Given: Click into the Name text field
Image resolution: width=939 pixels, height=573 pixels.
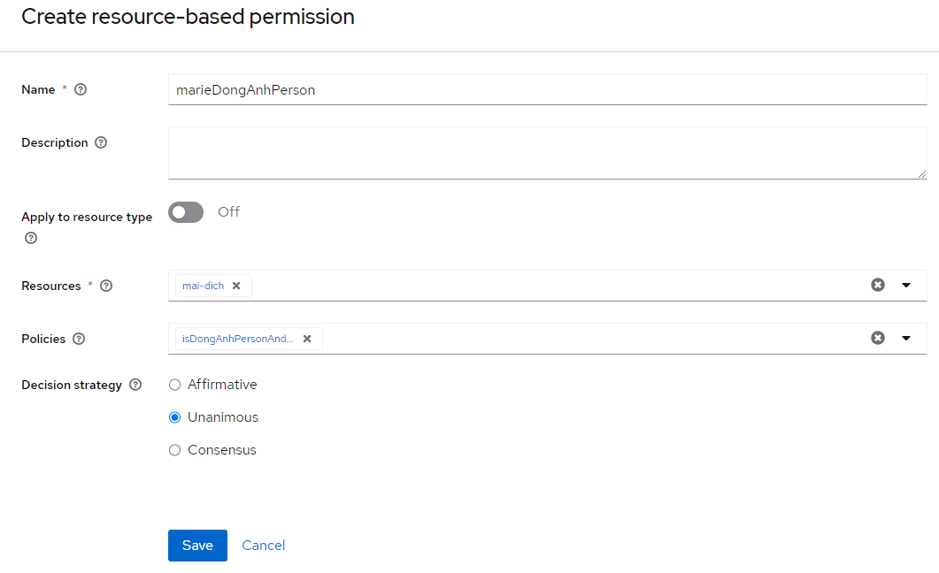Looking at the screenshot, I should click(x=547, y=89).
